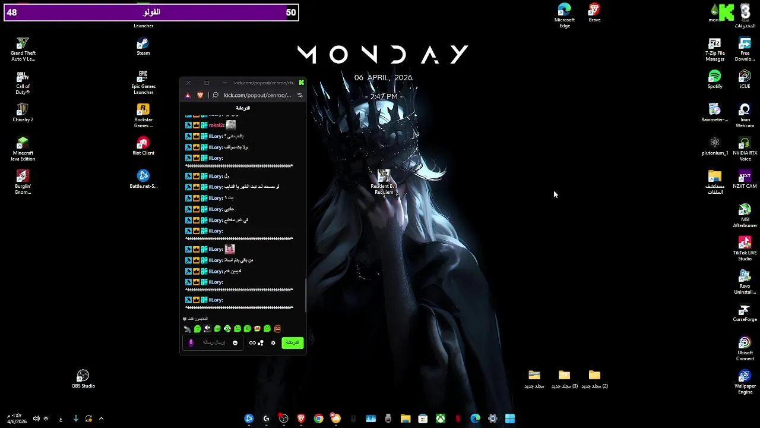Select folder مجلد جديد (3) on desktop
760x428 pixels.
pyautogui.click(x=565, y=379)
